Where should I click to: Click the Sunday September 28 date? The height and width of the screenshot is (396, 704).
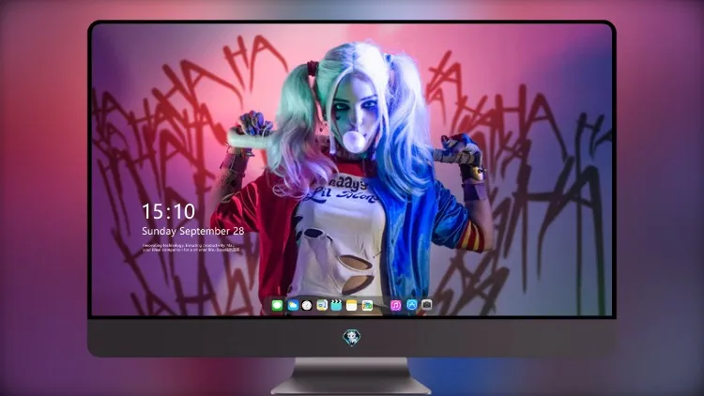coord(193,231)
